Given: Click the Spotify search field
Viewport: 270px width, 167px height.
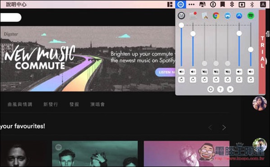Looking at the screenshot, I should point(11,18).
